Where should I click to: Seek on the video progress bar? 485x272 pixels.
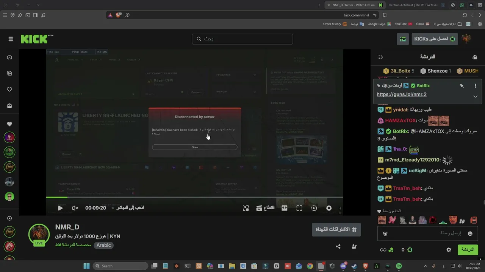click(x=194, y=197)
